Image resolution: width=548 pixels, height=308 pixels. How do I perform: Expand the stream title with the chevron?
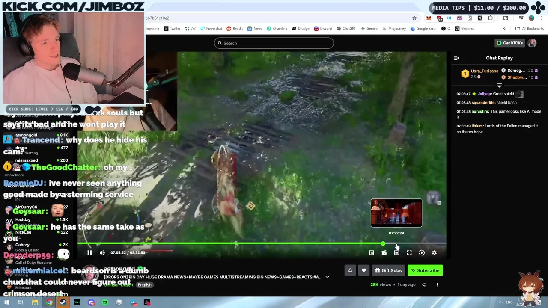click(327, 277)
